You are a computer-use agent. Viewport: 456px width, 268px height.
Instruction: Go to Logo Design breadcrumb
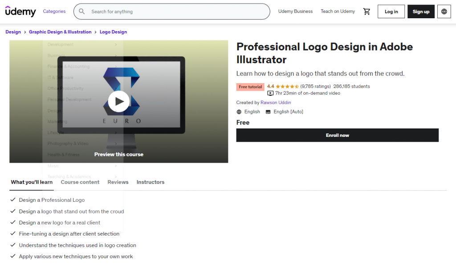coord(114,32)
